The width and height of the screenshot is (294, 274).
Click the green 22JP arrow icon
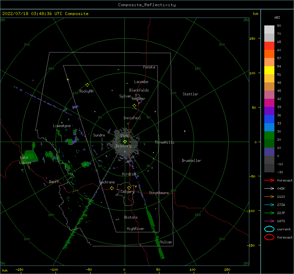[269, 213]
